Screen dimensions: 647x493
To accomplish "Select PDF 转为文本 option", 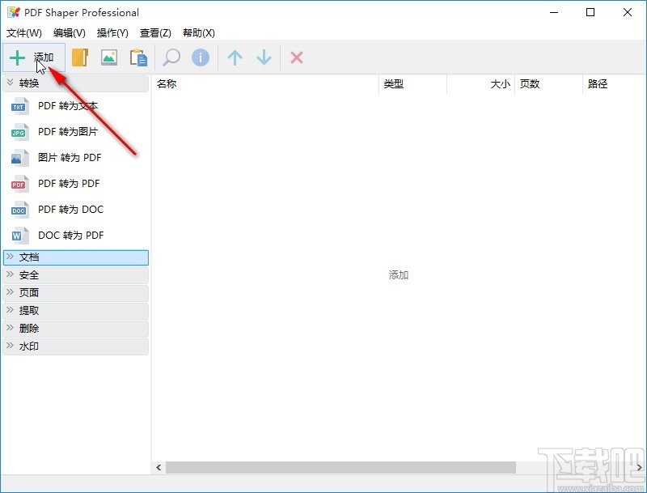I will (68, 106).
